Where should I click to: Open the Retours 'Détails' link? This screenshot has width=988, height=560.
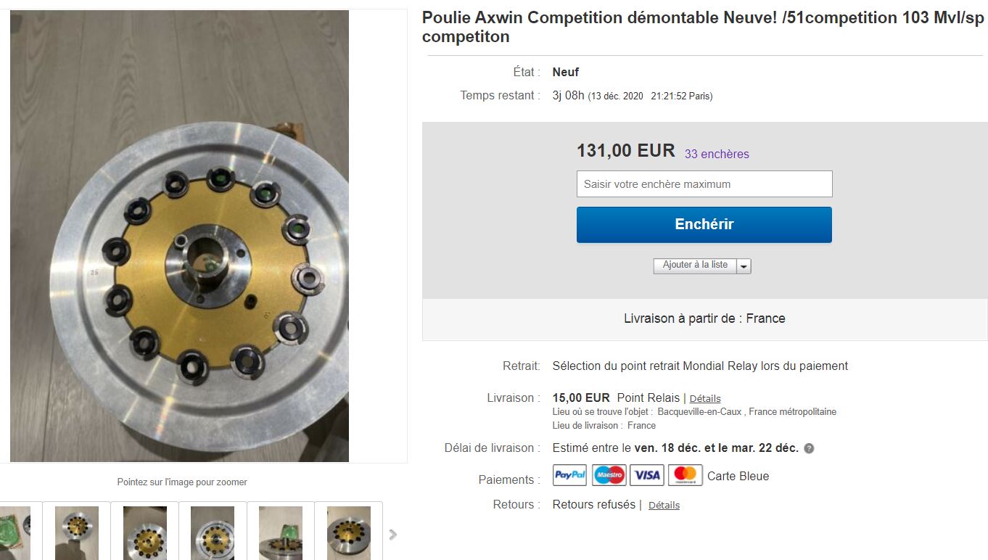click(x=664, y=506)
